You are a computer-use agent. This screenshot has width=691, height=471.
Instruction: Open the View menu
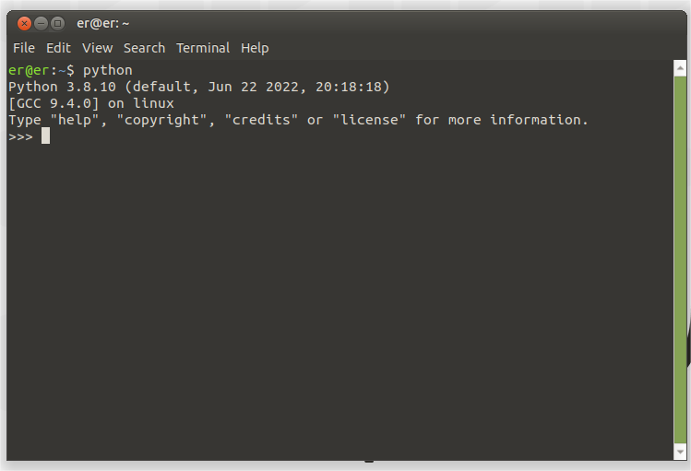tap(98, 48)
